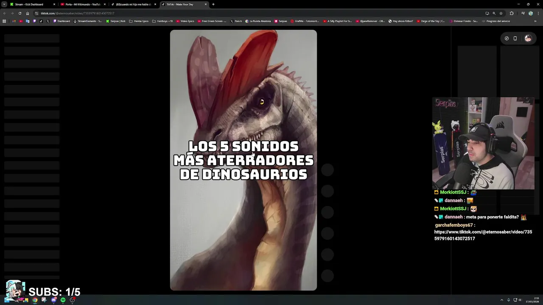543x305 pixels.
Task: Open the 'cuando mi hijo me hable' tab
Action: click(x=134, y=4)
